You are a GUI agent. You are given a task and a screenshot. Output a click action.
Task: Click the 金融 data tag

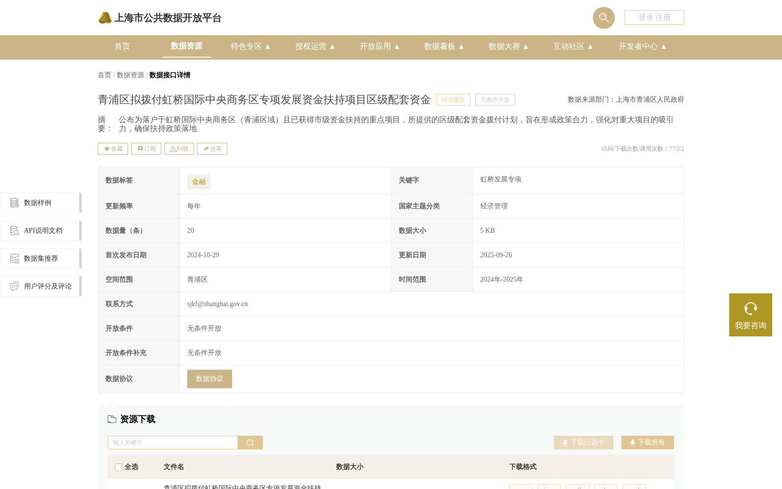click(x=199, y=181)
